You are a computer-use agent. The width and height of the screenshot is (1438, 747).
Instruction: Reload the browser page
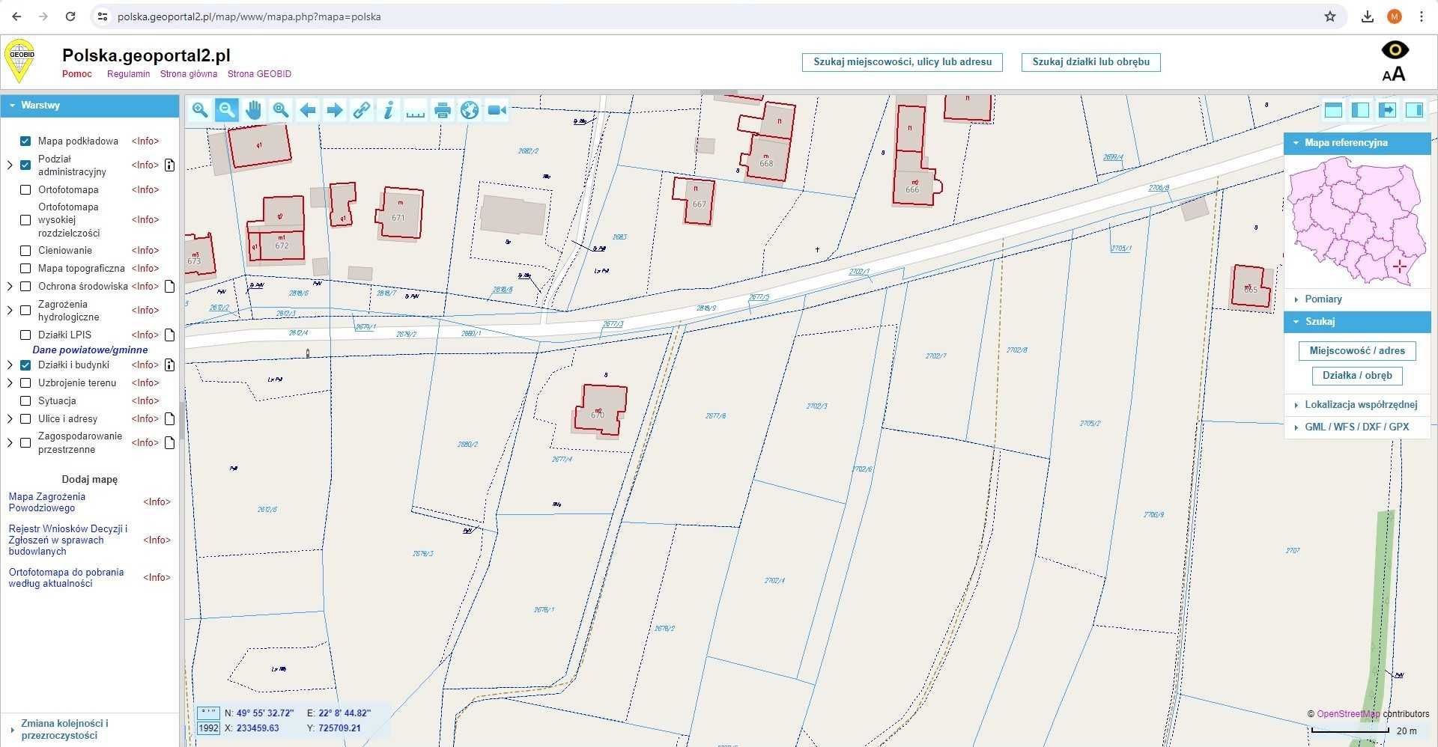(70, 16)
